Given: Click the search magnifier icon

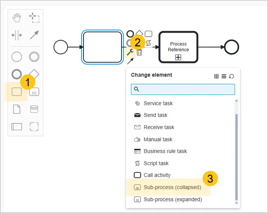Looking at the screenshot, I should [136, 89].
